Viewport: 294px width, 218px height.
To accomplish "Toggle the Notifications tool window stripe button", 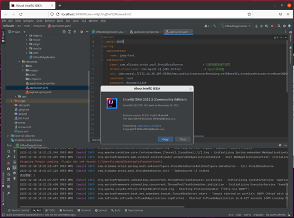I will click(291, 55).
